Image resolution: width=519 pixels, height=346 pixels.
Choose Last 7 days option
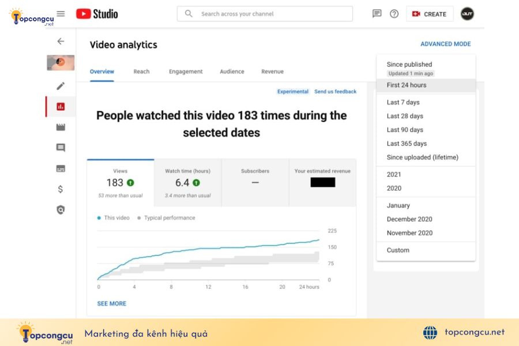426,102
